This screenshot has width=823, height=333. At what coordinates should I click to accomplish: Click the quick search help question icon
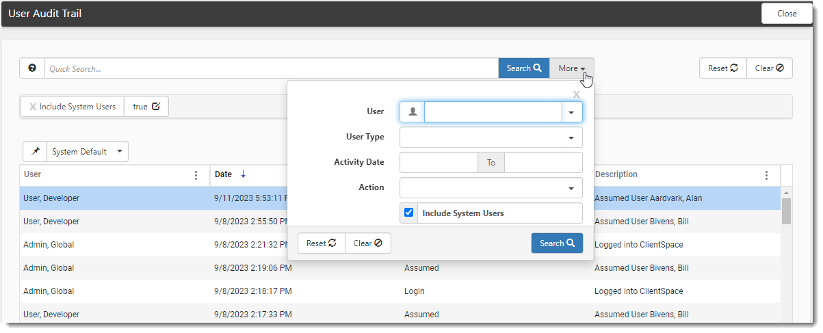tap(32, 68)
